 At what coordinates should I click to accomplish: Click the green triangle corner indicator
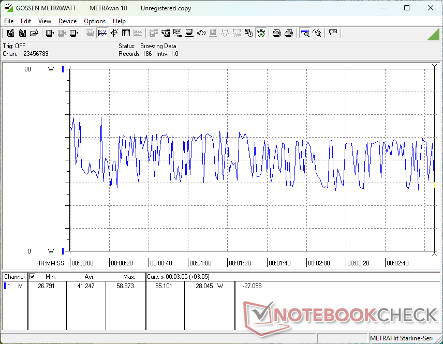434,34
